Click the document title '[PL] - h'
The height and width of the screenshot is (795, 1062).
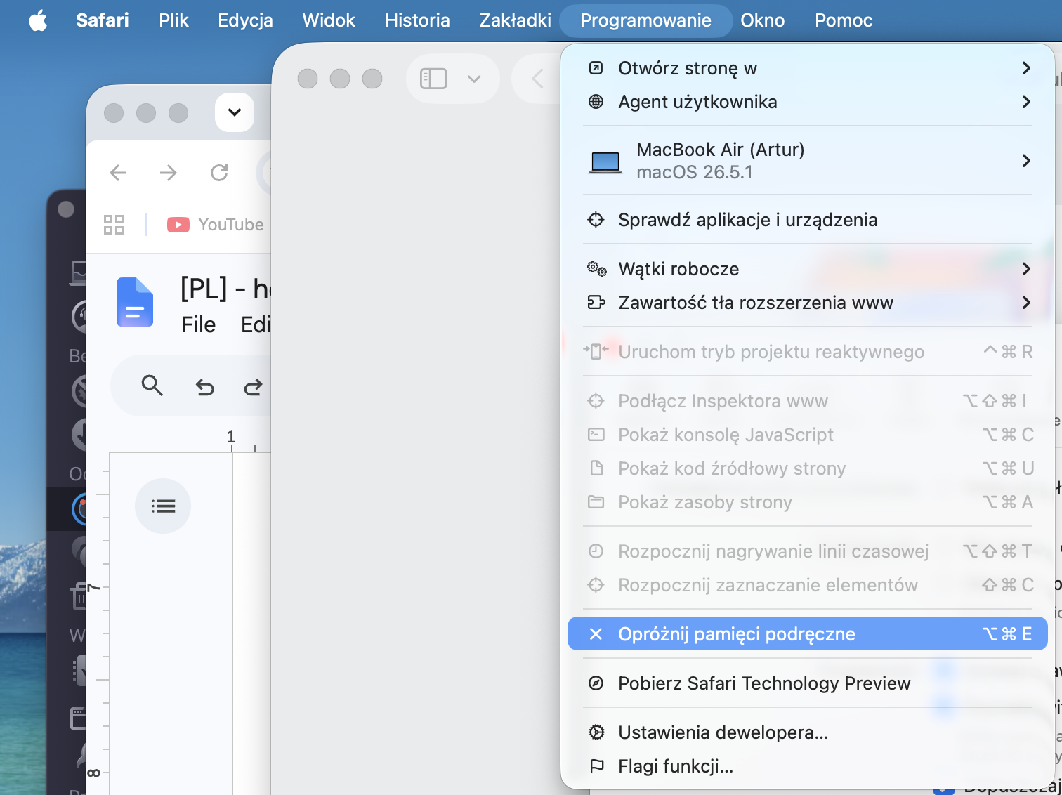tap(225, 289)
